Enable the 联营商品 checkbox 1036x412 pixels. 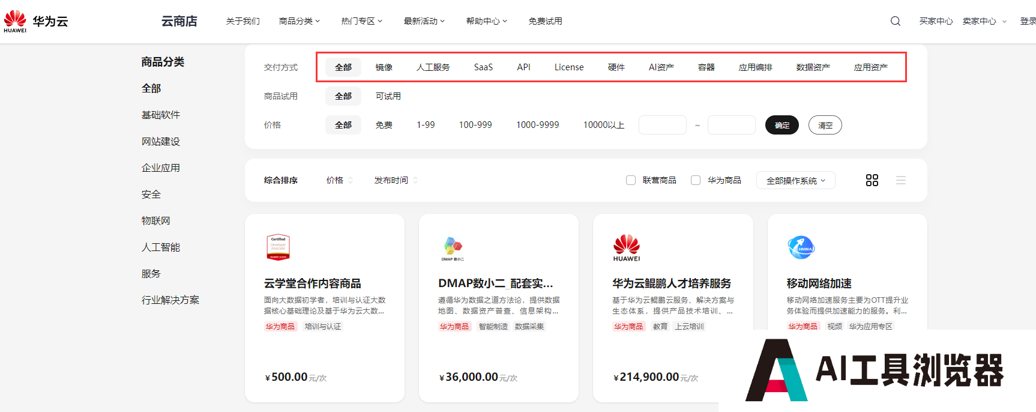pyautogui.click(x=631, y=180)
